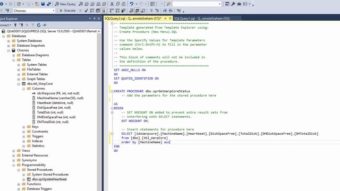Click the Comment Out Selected Lines icon
Image resolution: width=340 pixels, height=191 pixels.
[x=151, y=11]
